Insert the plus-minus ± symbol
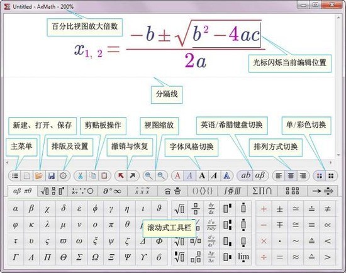This screenshot has width=346, height=273. [x=279, y=209]
